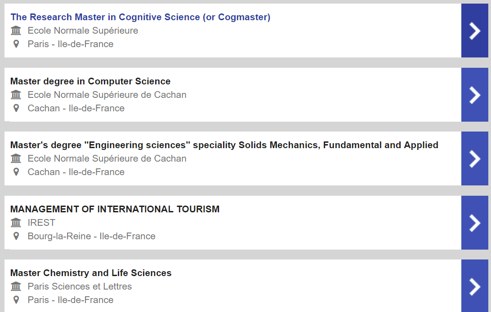
Task: Open MANAGEMENT OF INTERNATIONAL TOURISM title
Action: coord(115,209)
